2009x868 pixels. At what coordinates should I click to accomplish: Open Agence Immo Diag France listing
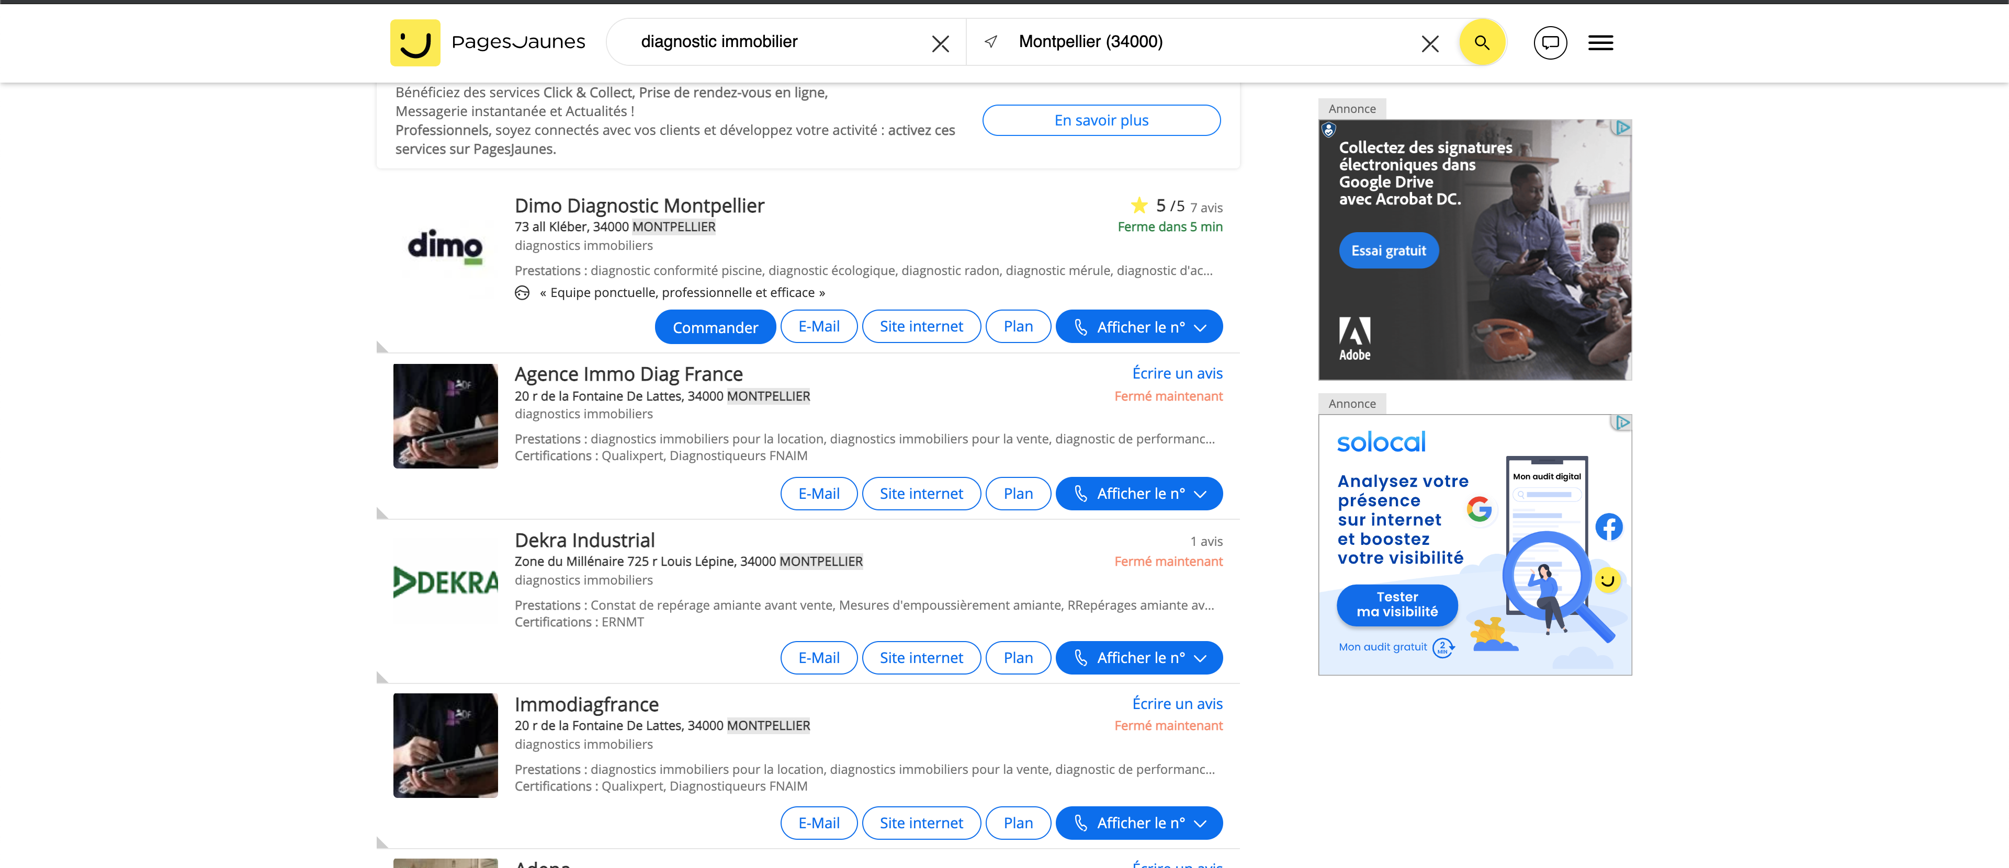[628, 374]
